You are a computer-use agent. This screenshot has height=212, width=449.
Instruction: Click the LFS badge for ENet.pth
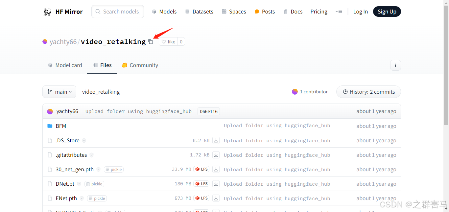coord(202,198)
